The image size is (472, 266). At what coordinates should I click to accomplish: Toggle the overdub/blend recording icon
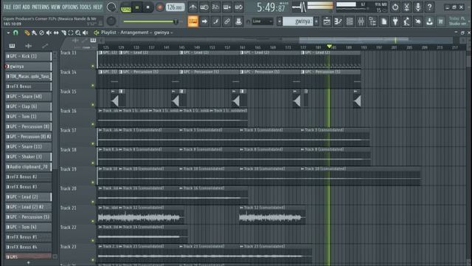227,7
